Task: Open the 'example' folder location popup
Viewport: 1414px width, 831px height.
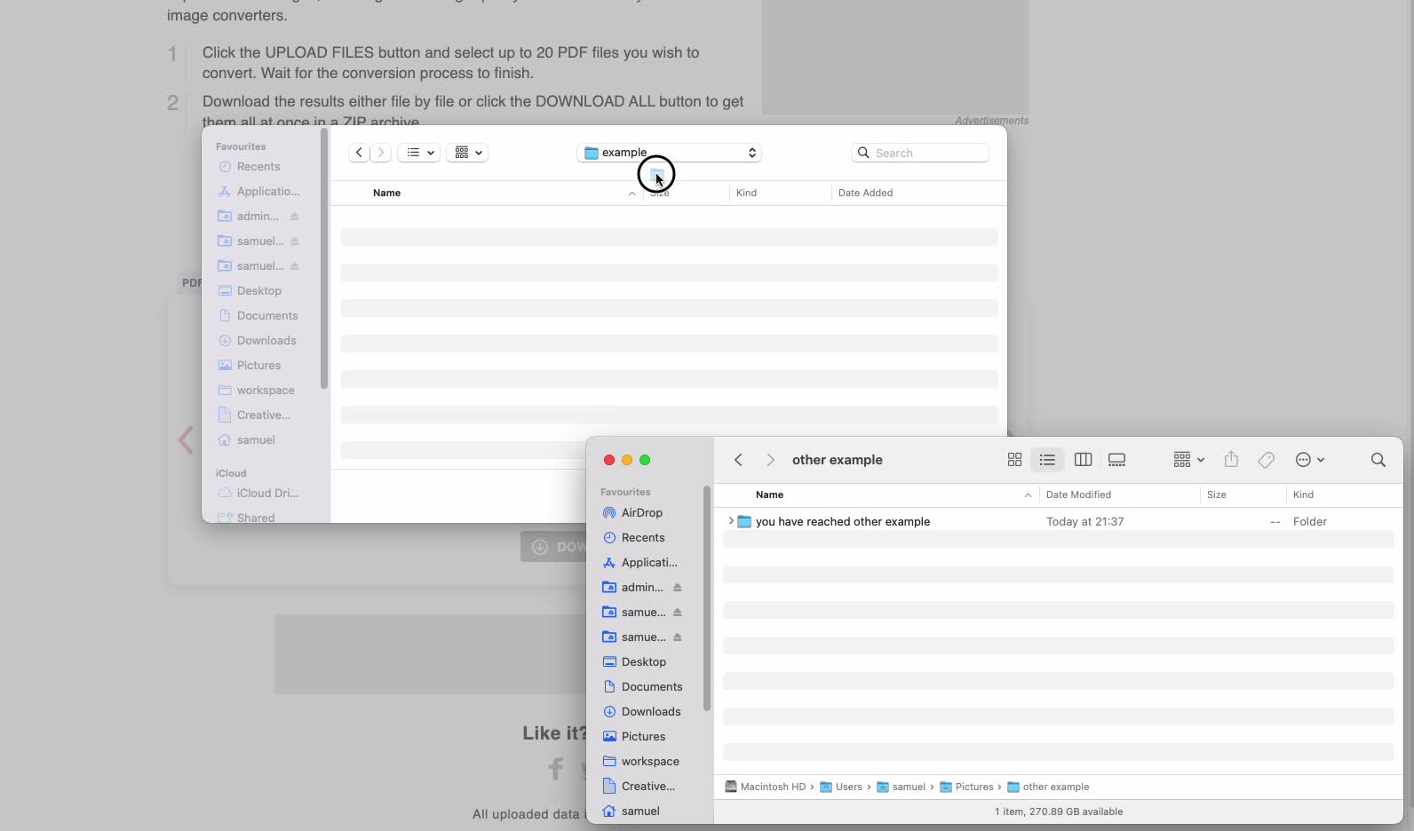Action: (669, 153)
